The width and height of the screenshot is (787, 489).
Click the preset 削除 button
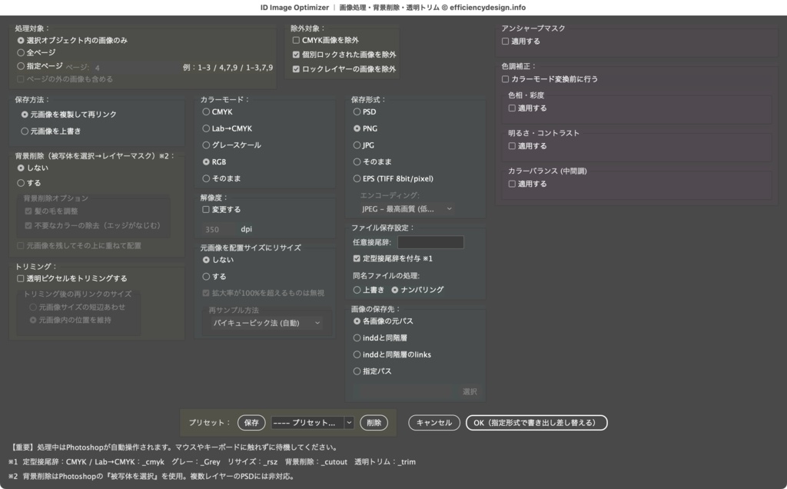point(374,423)
